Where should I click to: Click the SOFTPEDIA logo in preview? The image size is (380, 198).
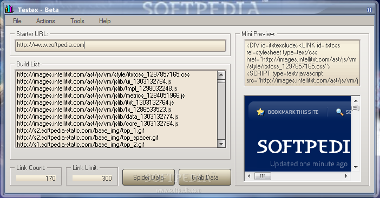(304, 147)
